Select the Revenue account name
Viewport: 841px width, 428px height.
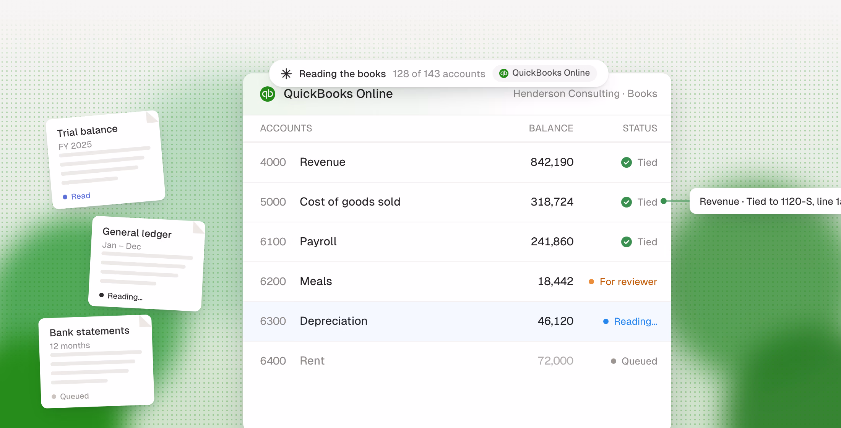click(x=323, y=162)
